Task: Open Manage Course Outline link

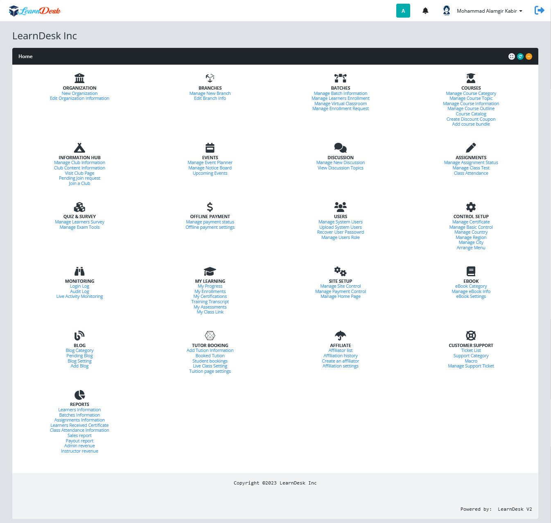Action: [x=471, y=108]
